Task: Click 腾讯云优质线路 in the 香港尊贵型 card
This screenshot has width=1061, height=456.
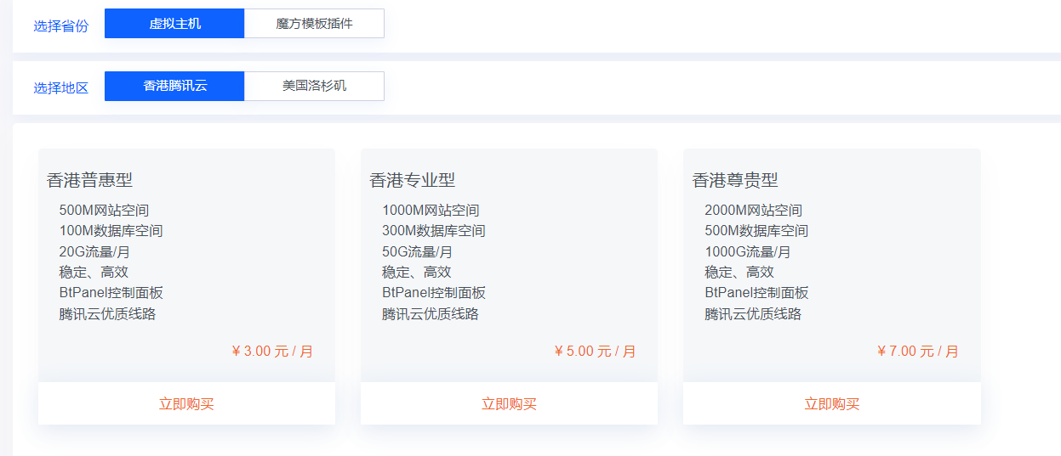Action: pyautogui.click(x=753, y=314)
